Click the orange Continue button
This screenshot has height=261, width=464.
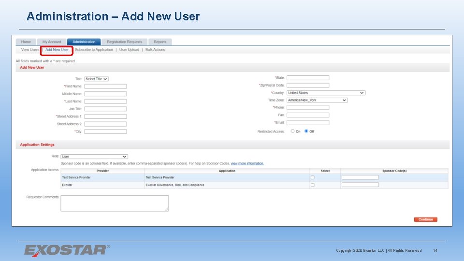click(x=425, y=219)
